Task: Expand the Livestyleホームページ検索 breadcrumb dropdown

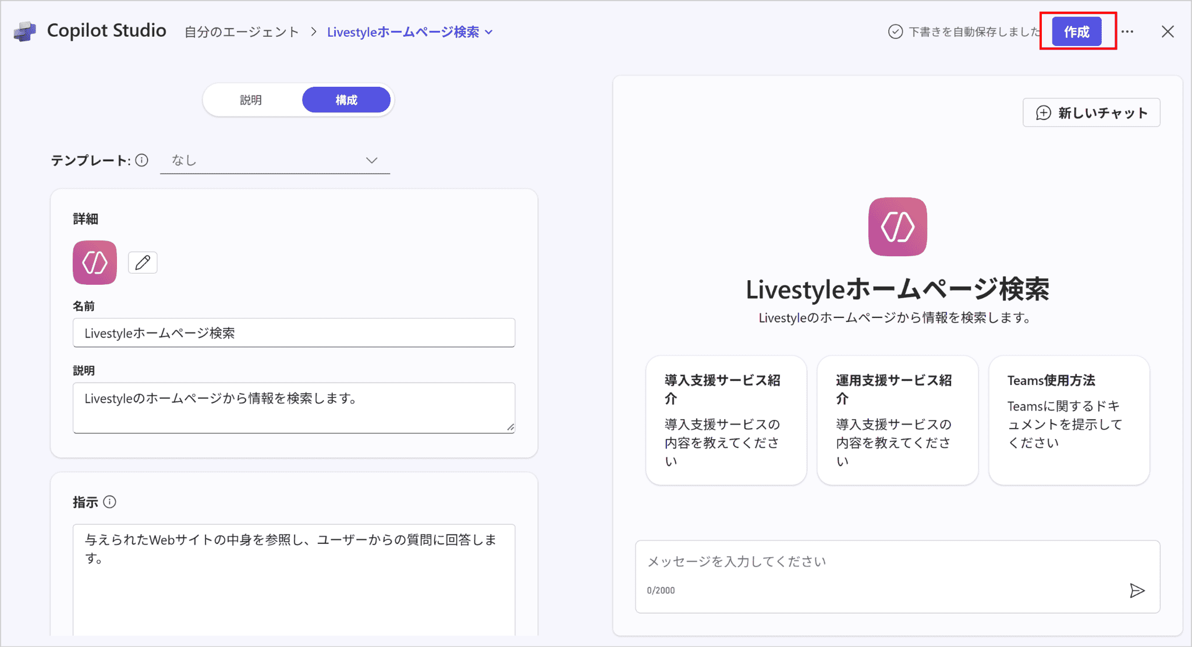Action: tap(489, 32)
